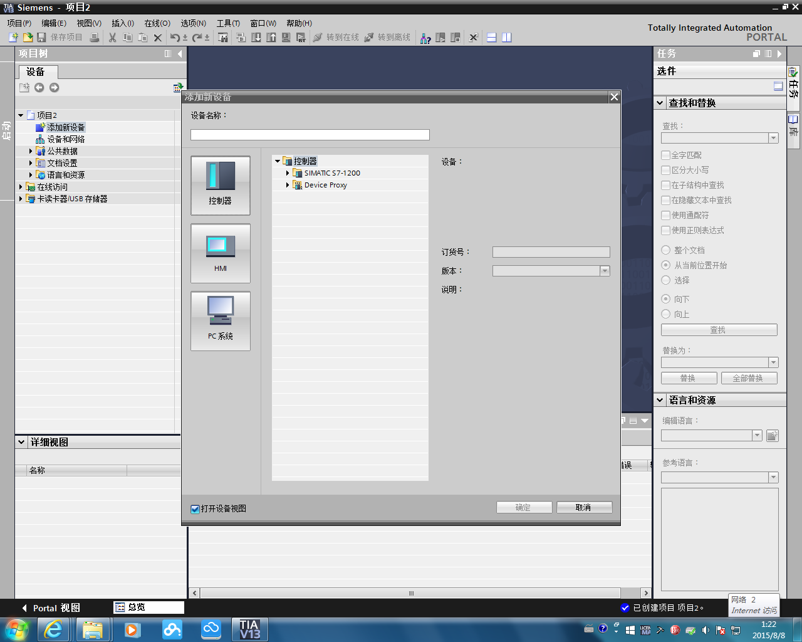Image resolution: width=802 pixels, height=642 pixels.
Task: Click the Upload from device icon
Action: [x=271, y=38]
